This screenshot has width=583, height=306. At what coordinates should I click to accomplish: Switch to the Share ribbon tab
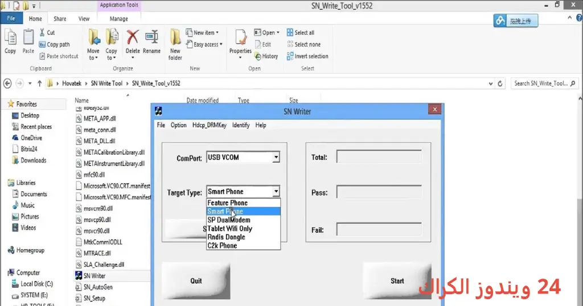[x=60, y=19]
